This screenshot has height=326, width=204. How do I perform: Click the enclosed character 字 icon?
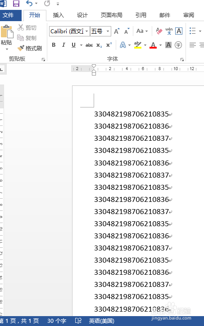coord(178,45)
